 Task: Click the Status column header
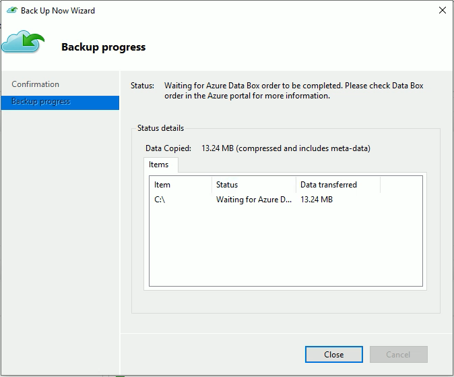coord(254,185)
